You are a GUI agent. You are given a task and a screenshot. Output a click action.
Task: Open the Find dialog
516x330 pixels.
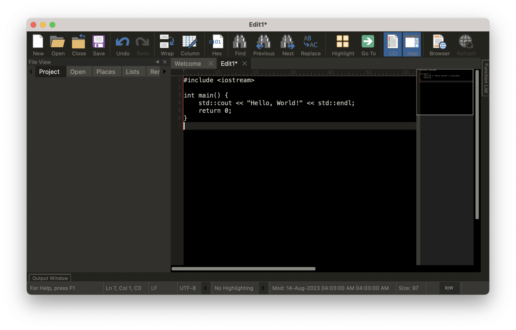click(x=239, y=44)
